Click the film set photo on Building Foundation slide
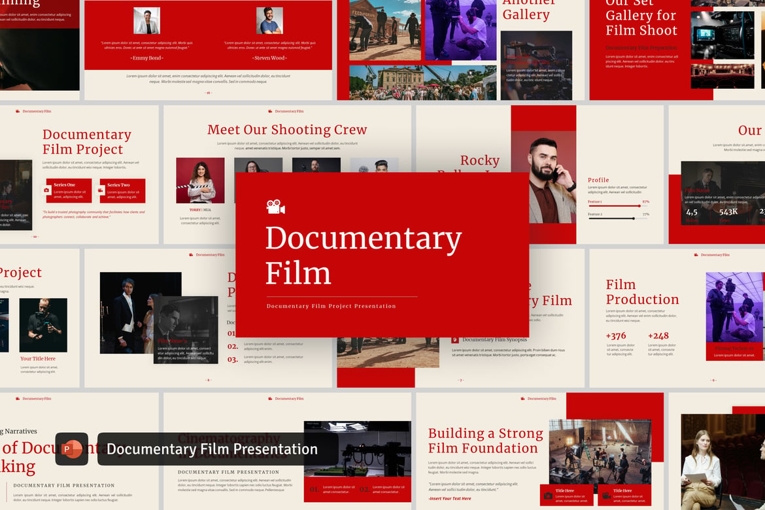This screenshot has width=765, height=510. point(600,452)
